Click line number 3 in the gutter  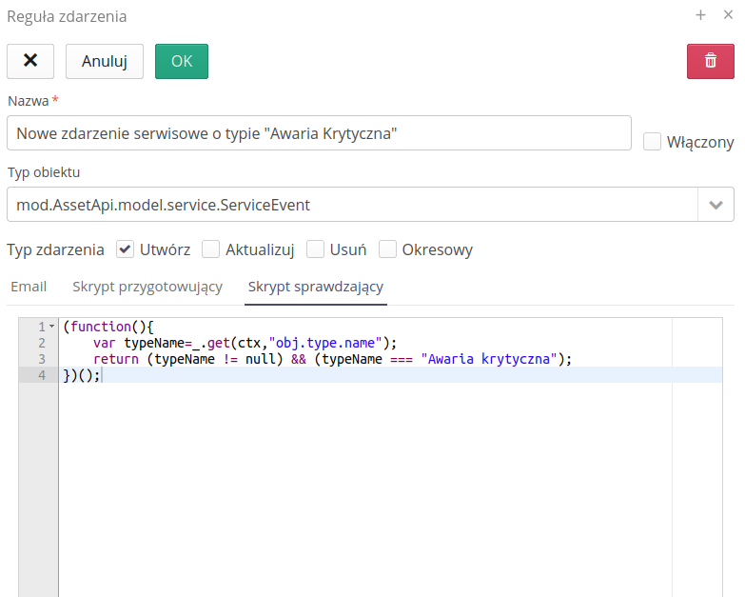click(41, 359)
